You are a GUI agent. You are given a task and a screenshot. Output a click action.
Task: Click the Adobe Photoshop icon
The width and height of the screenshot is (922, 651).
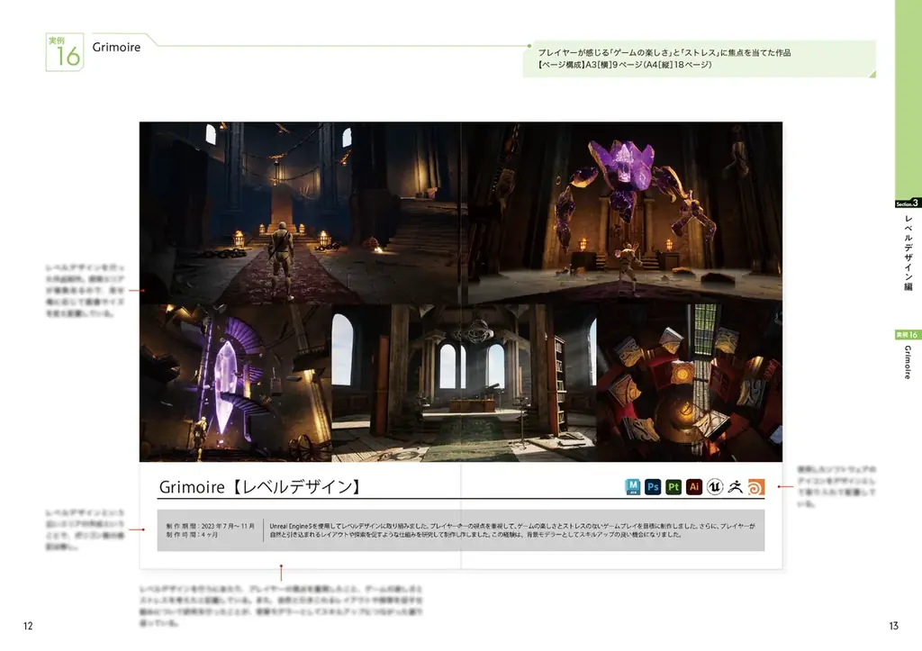click(x=653, y=486)
